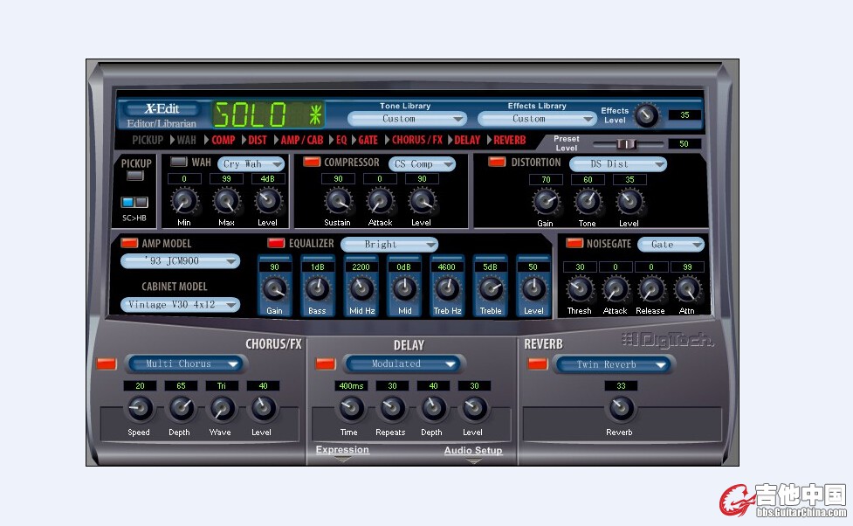Click the SOLO preset name display

[x=268, y=114]
